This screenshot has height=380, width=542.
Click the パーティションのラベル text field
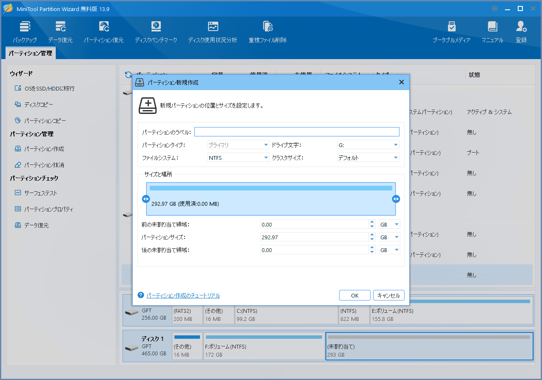(x=297, y=132)
